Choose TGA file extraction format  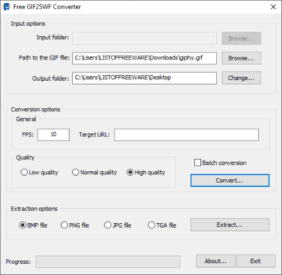pos(162,225)
